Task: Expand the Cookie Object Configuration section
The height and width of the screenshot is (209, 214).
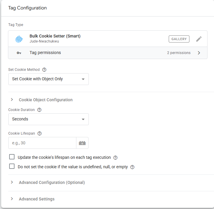Action: pos(45,100)
